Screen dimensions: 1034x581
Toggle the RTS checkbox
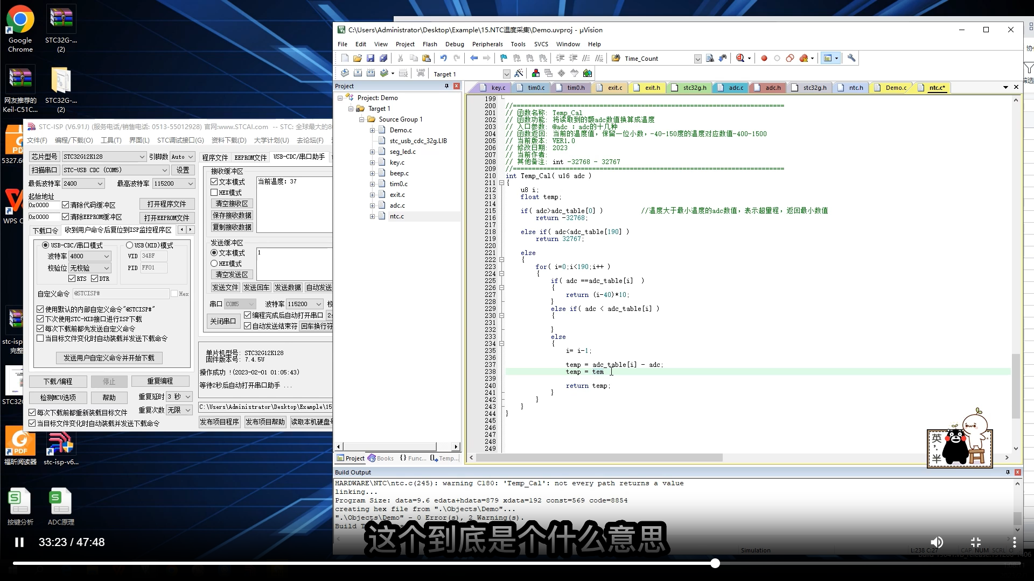tap(72, 279)
